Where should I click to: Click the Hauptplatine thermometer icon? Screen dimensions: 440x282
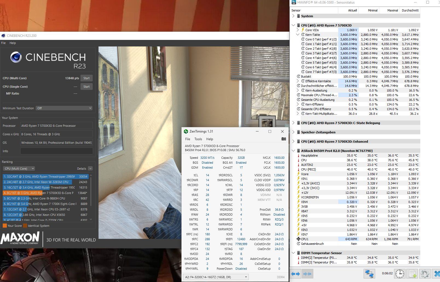tap(299, 155)
